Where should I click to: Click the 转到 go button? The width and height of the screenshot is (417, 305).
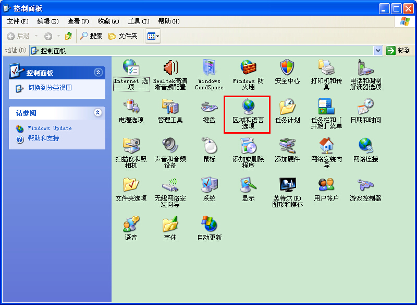399,51
